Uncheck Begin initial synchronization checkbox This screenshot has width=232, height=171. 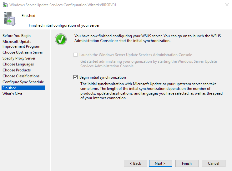pyautogui.click(x=75, y=77)
